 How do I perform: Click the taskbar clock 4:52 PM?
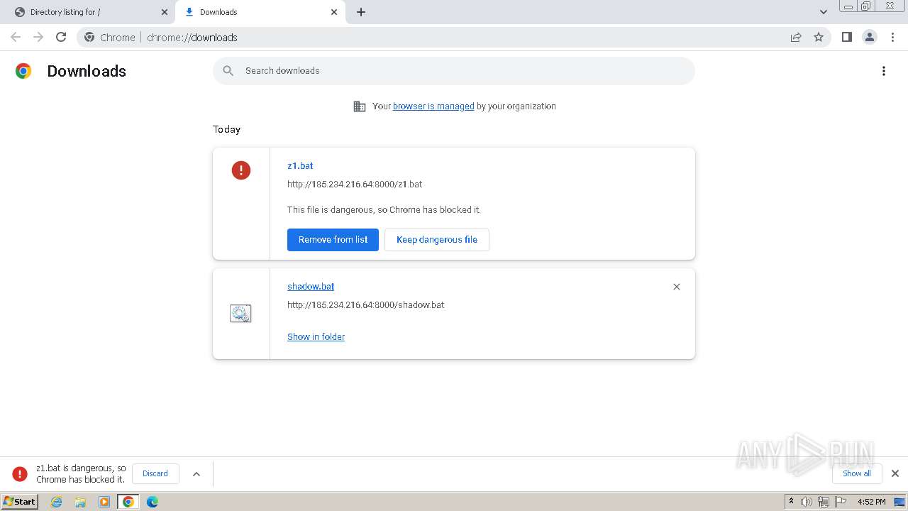tap(871, 502)
